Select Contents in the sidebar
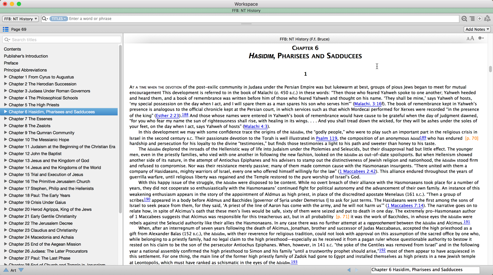Image resolution: width=493 pixels, height=275 pixels. click(12, 49)
